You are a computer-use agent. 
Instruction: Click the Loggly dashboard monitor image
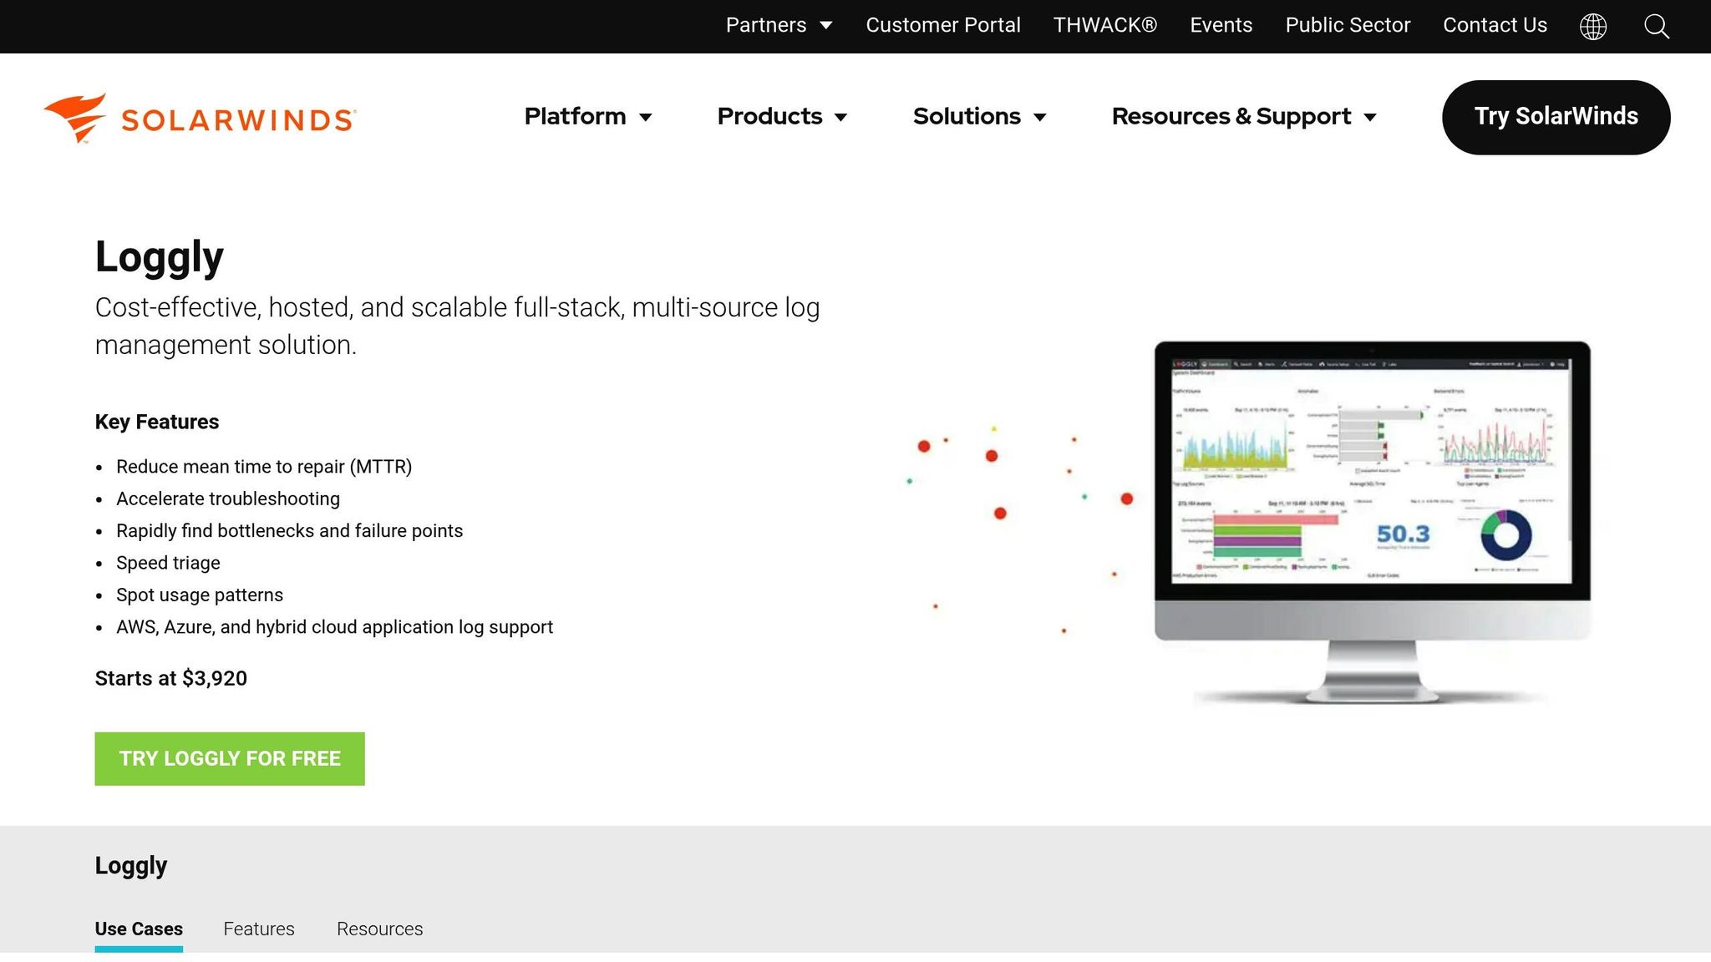coord(1372,501)
